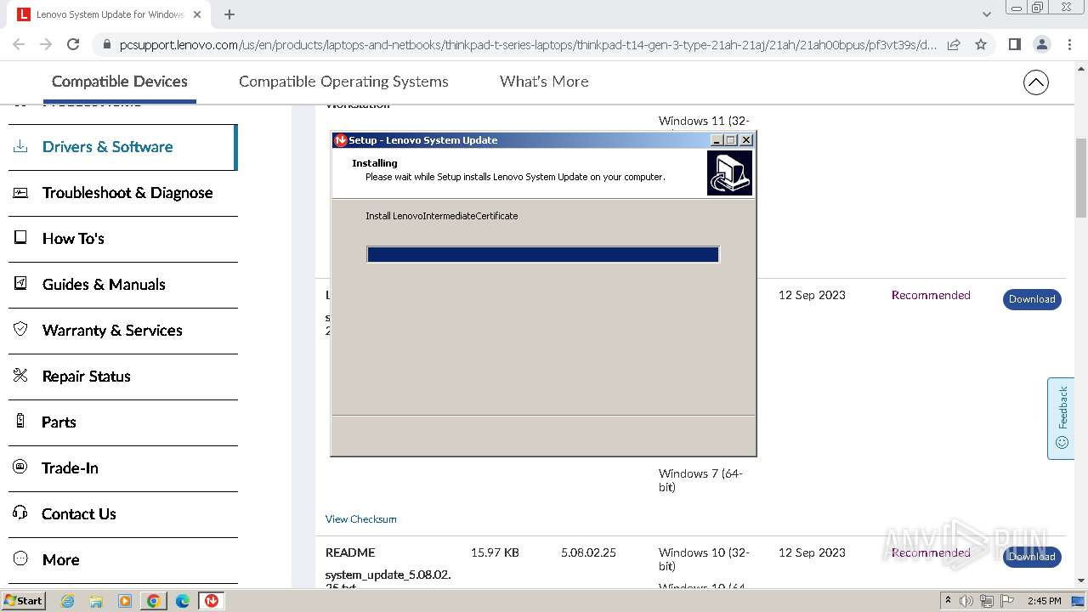Image resolution: width=1088 pixels, height=612 pixels.
Task: Open the new tab plus button
Action: (x=229, y=14)
